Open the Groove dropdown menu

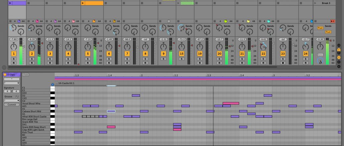[x=12, y=100]
